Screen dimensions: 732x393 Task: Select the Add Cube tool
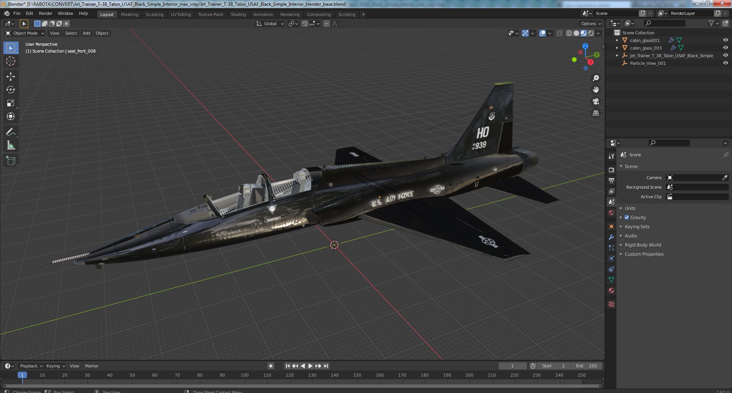click(x=11, y=161)
